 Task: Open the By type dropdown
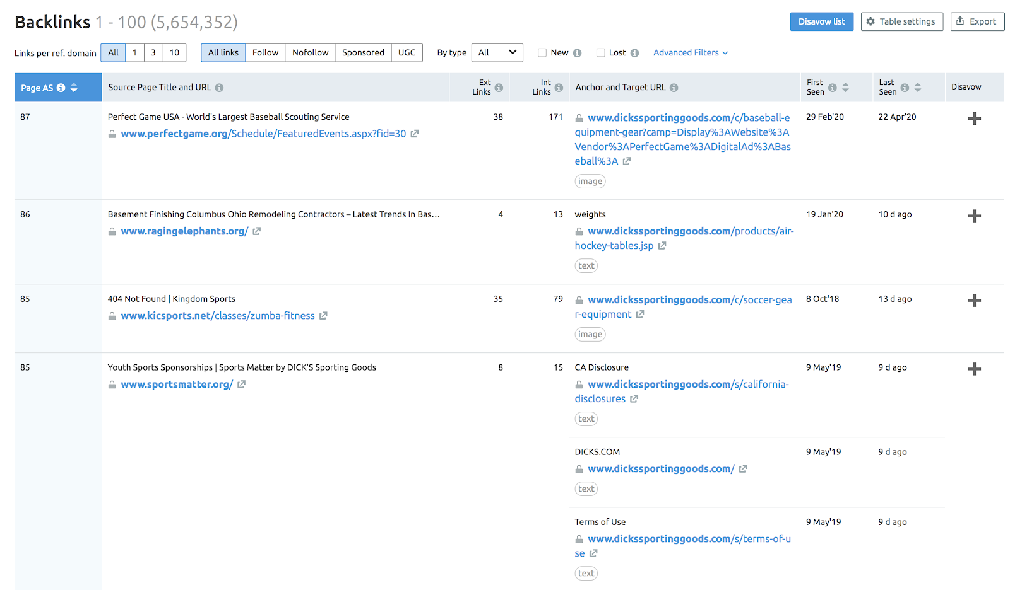click(x=497, y=53)
